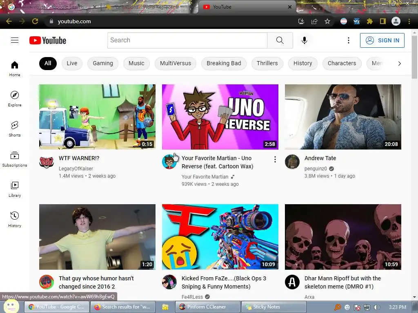Select the Characters filter chip

(342, 63)
